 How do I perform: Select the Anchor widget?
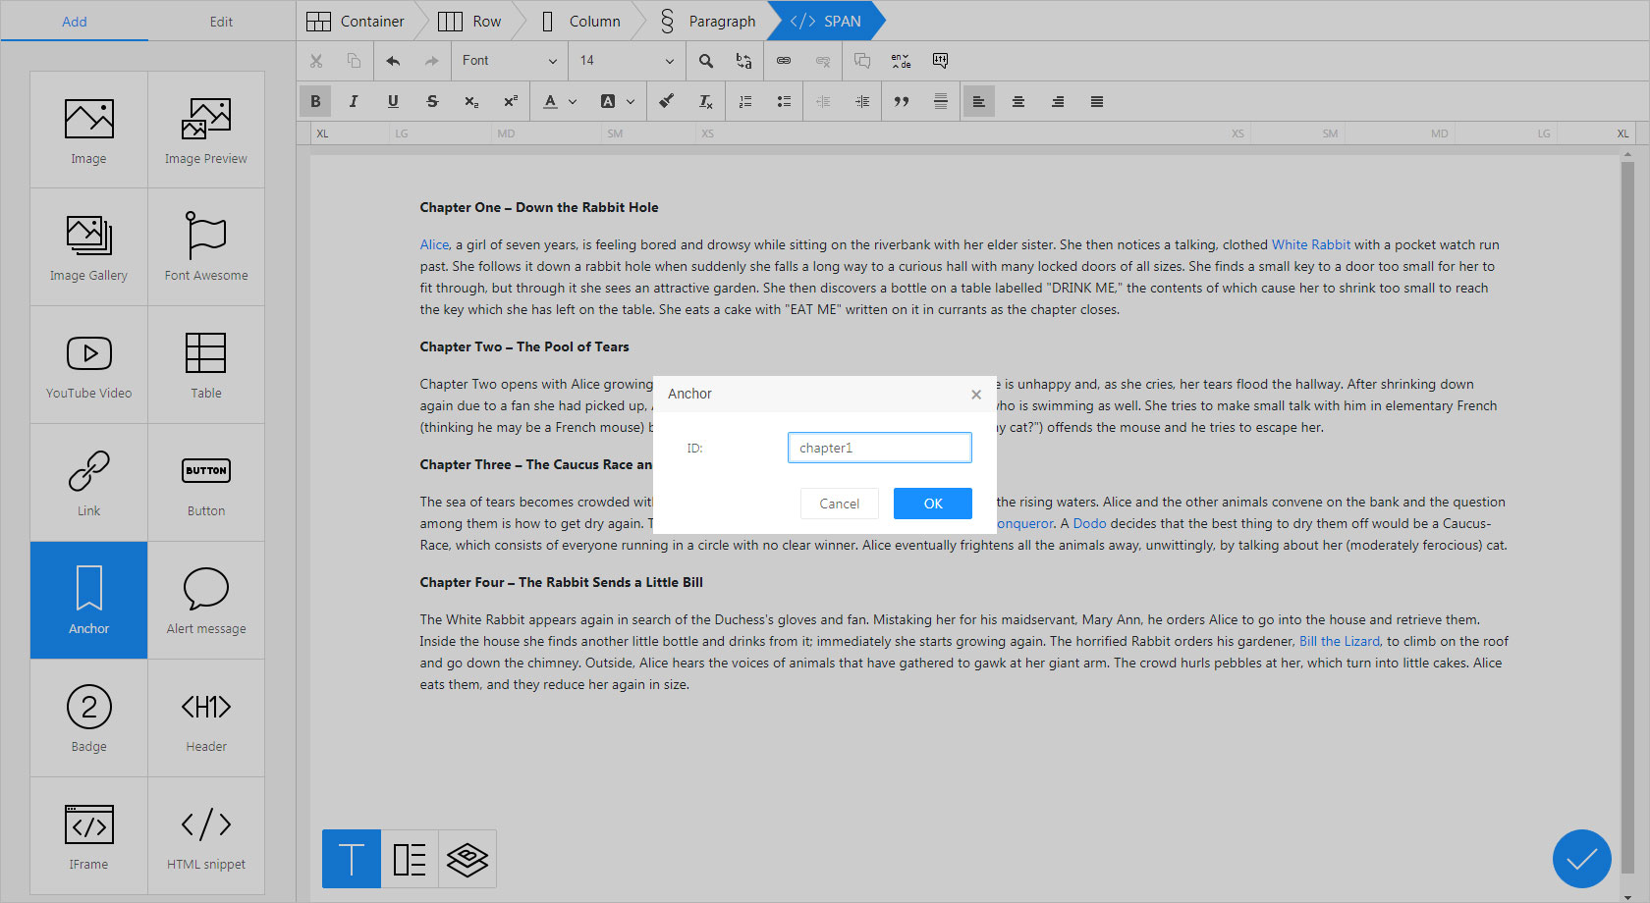88,600
